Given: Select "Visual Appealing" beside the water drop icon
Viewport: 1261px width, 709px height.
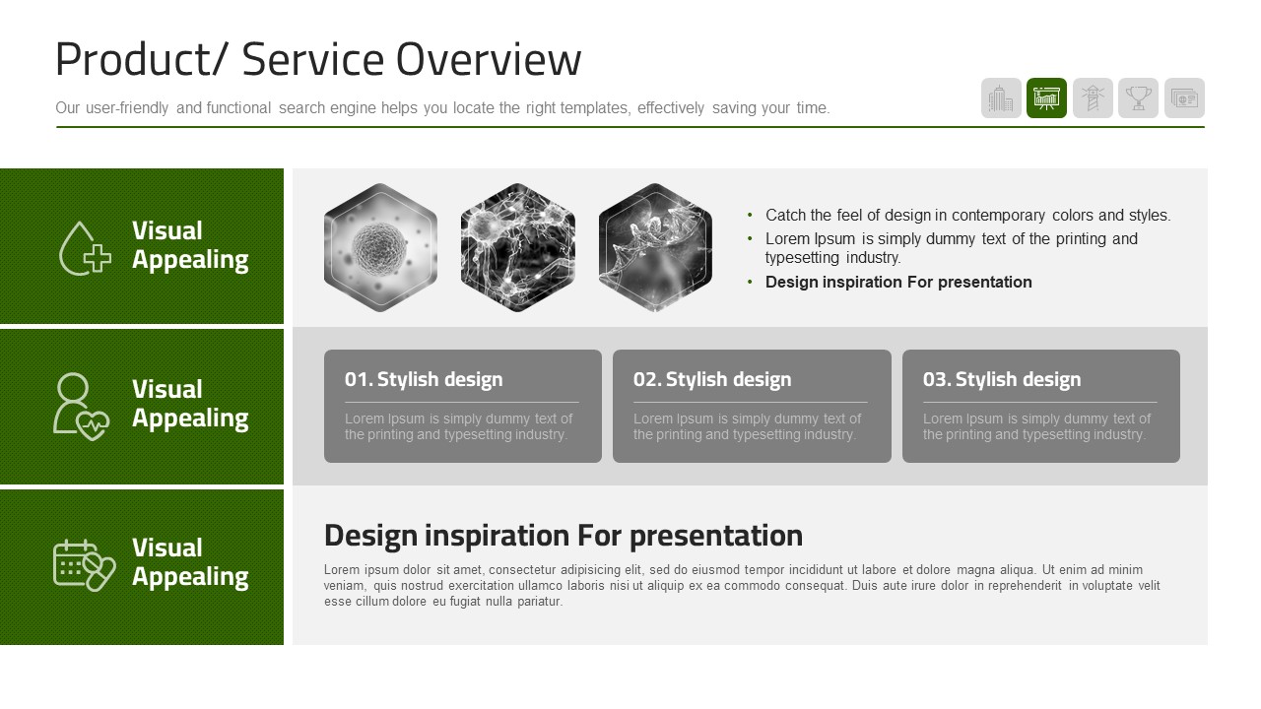Looking at the screenshot, I should click(190, 244).
